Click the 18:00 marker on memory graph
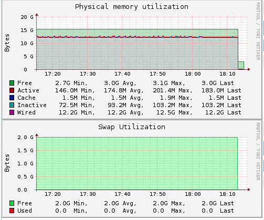This screenshot has width=264, height=220. (x=193, y=74)
